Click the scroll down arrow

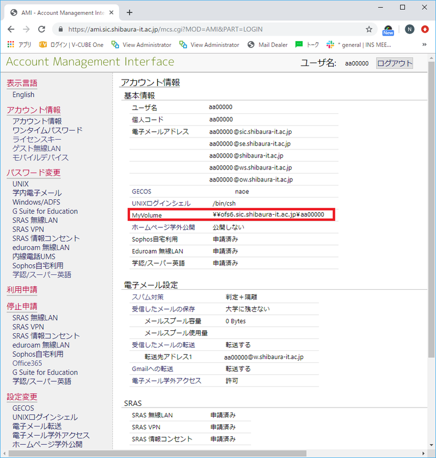pyautogui.click(x=431, y=445)
